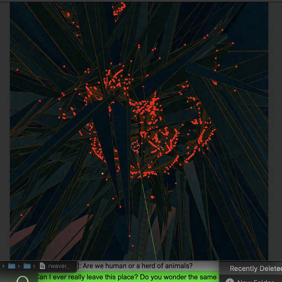The image size is (282, 282).
Task: Click the second folder icon in path bar
Action: point(27,266)
